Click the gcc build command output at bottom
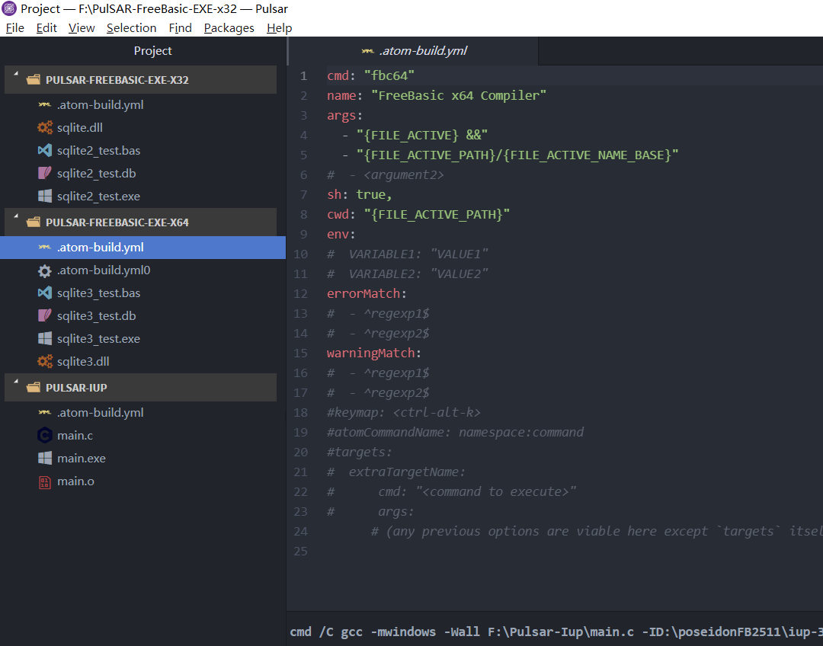 pos(556,632)
